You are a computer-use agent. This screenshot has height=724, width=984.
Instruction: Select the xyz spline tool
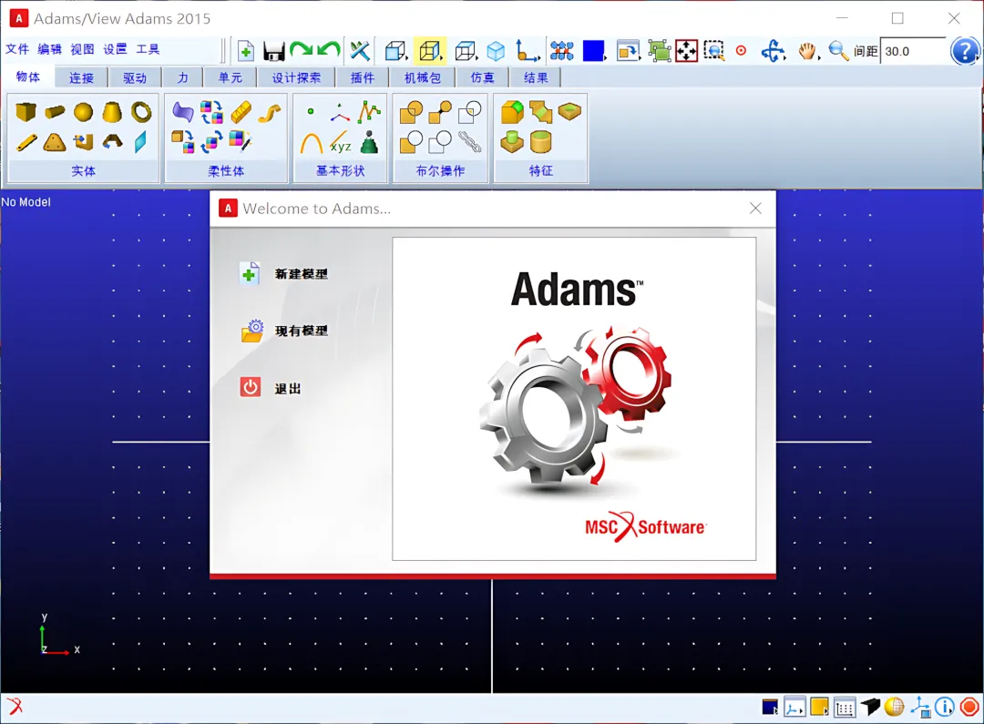340,143
